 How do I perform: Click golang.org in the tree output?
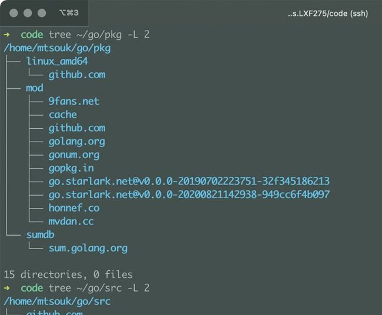(77, 142)
